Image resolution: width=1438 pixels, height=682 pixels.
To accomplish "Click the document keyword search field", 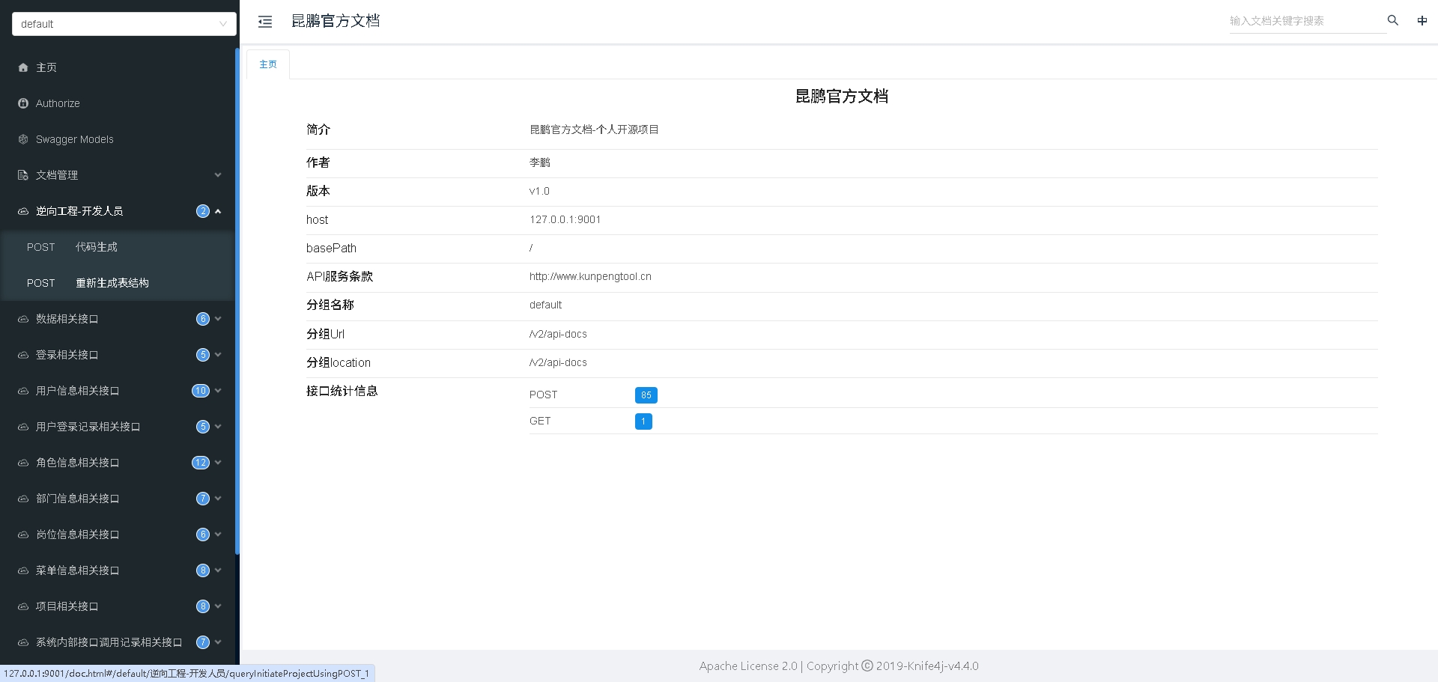I will pos(1305,21).
